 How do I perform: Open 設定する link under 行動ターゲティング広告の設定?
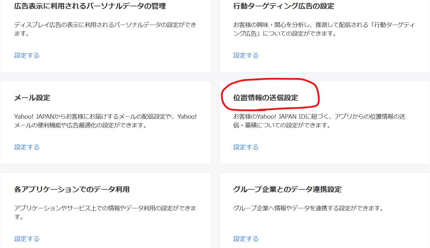[246, 55]
